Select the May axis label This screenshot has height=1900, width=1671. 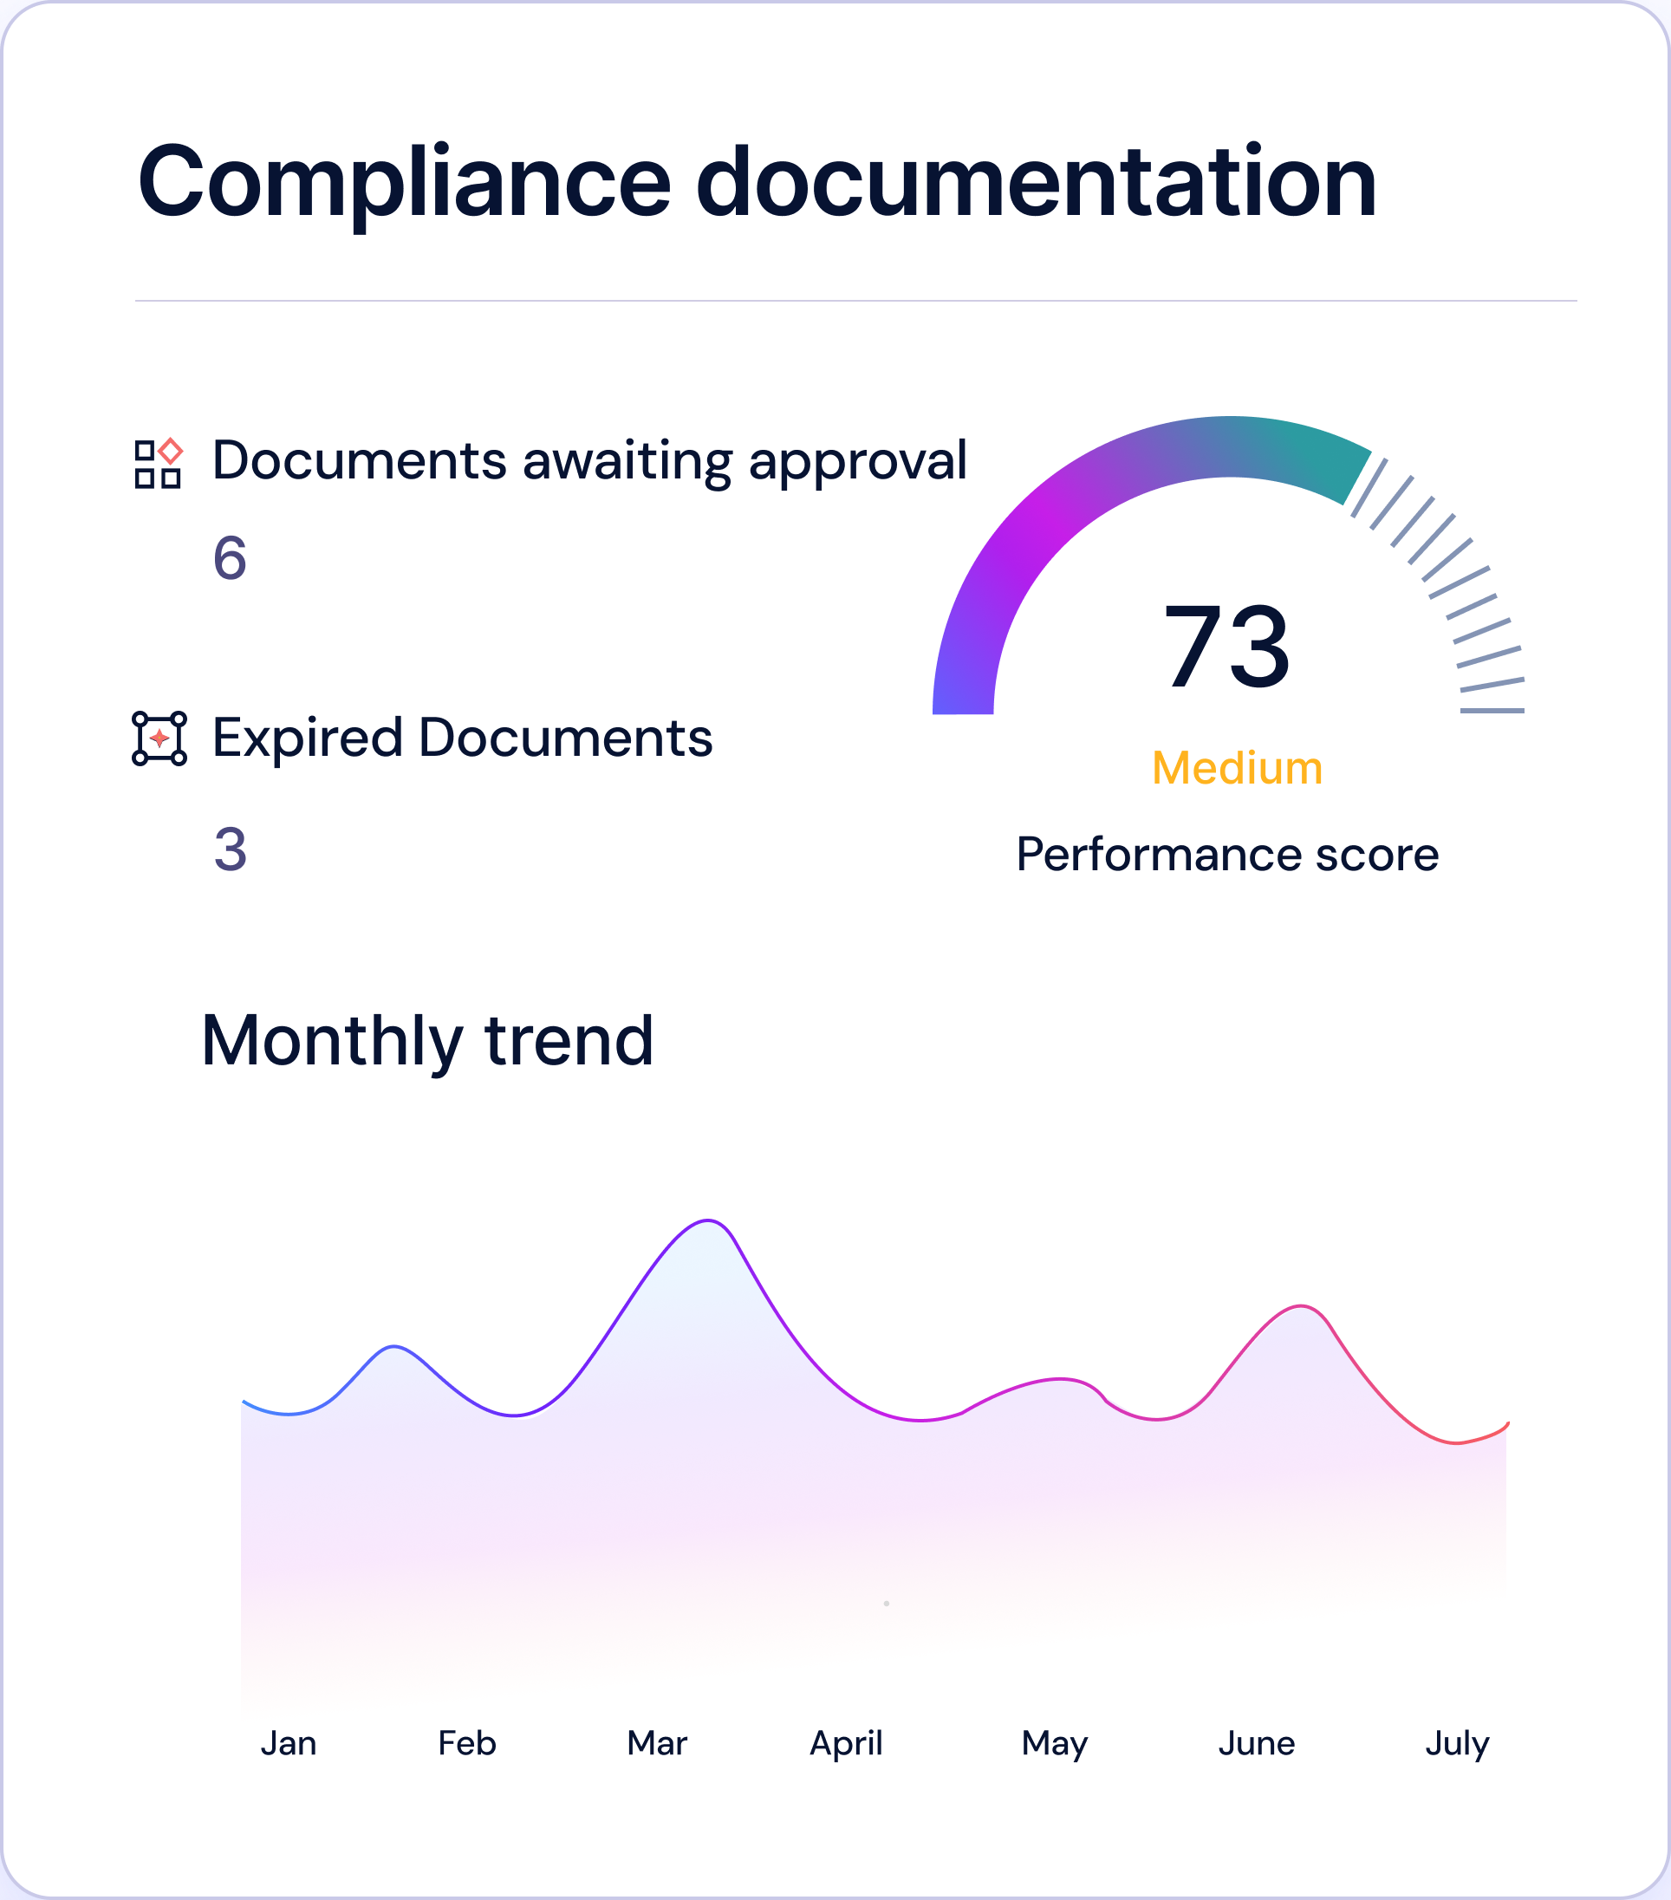(x=1054, y=1743)
